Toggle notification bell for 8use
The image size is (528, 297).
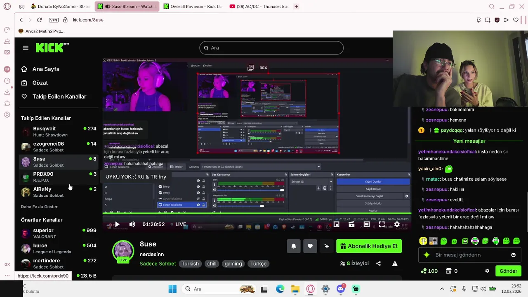pos(294,246)
